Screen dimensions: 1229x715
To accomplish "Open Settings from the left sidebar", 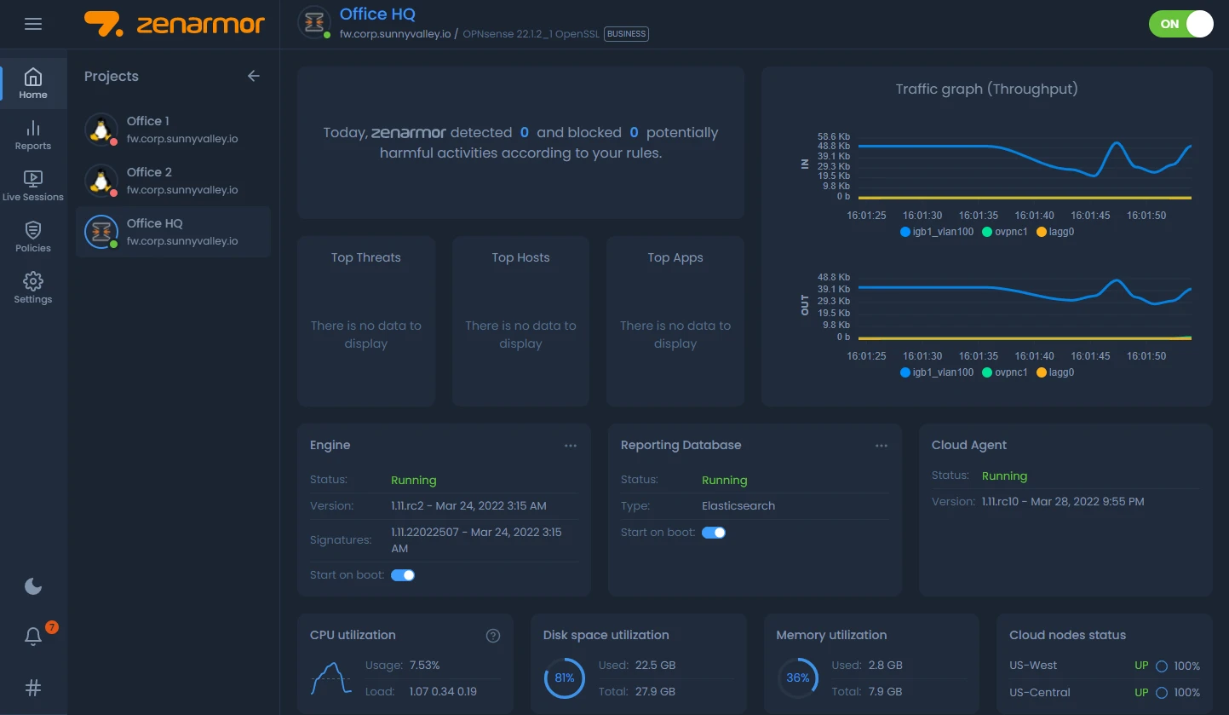I will [x=33, y=288].
